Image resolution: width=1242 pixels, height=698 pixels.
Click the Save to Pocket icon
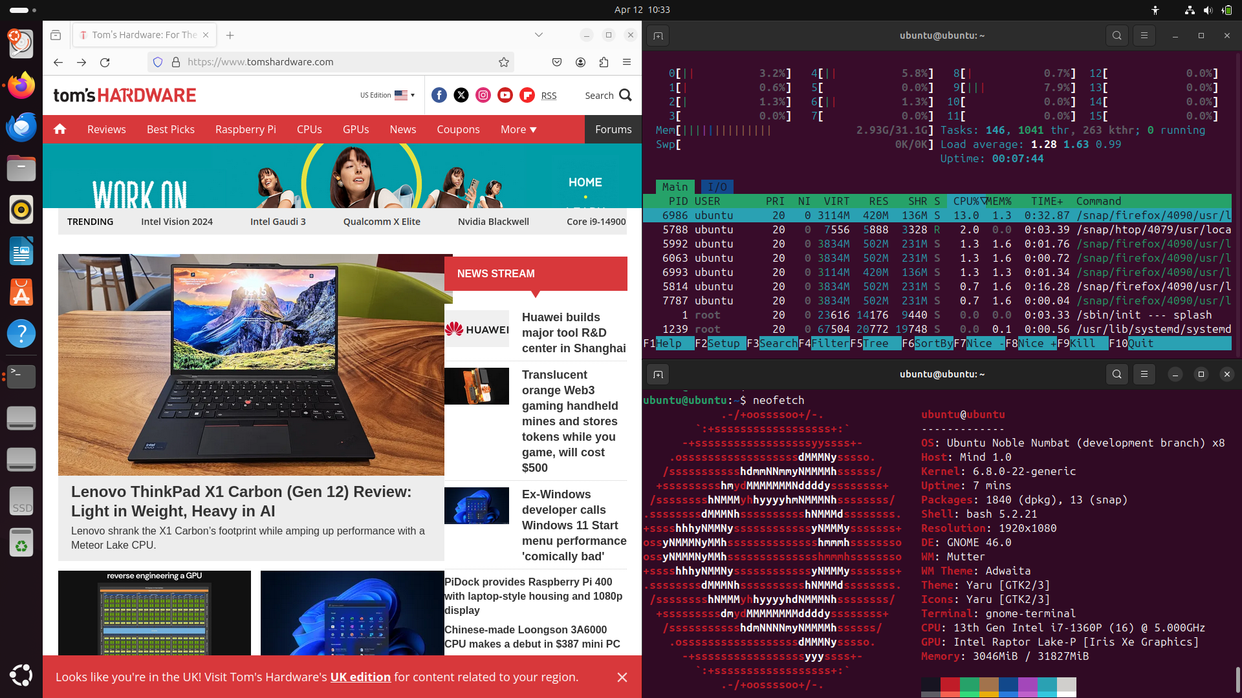(x=557, y=62)
